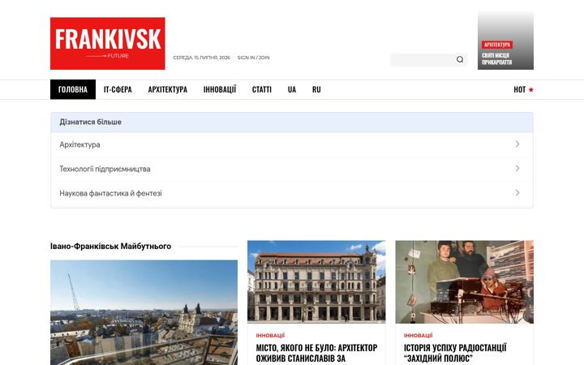The image size is (584, 365).
Task: Click the SIGN IN / JOIN link
Action: (253, 58)
